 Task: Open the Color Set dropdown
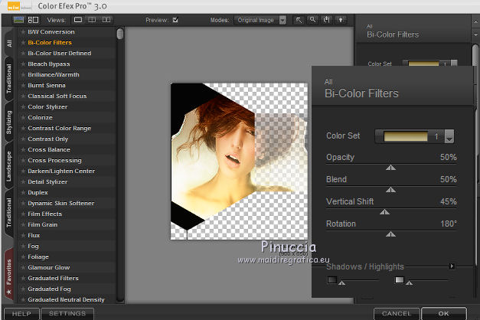point(449,136)
